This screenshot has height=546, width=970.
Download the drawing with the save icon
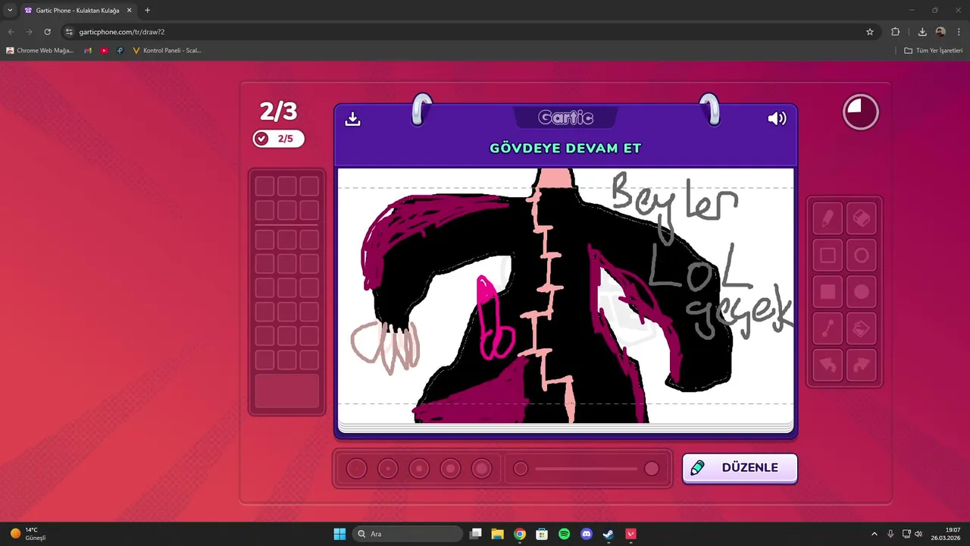pos(352,119)
